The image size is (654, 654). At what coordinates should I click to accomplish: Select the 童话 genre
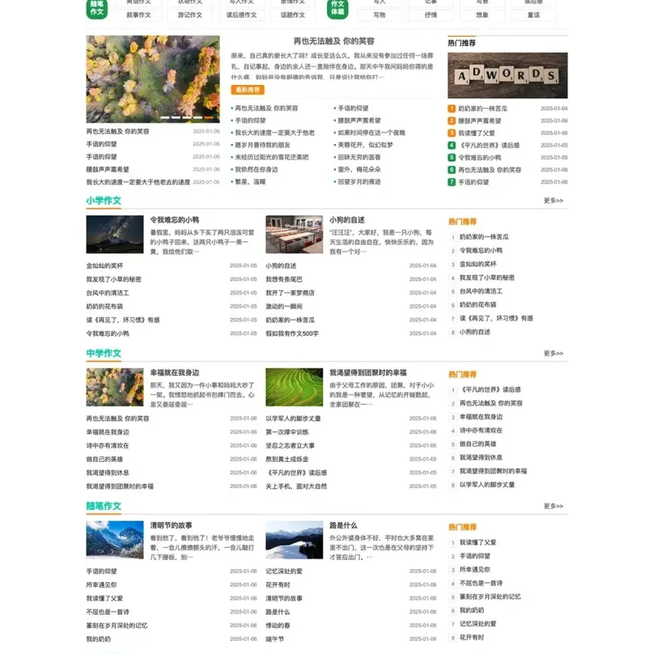point(534,15)
